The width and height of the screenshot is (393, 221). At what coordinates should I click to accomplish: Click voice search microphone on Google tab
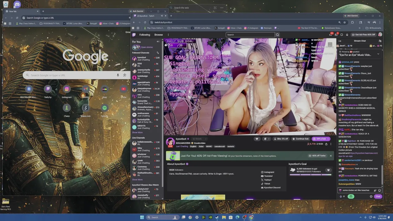point(118,75)
